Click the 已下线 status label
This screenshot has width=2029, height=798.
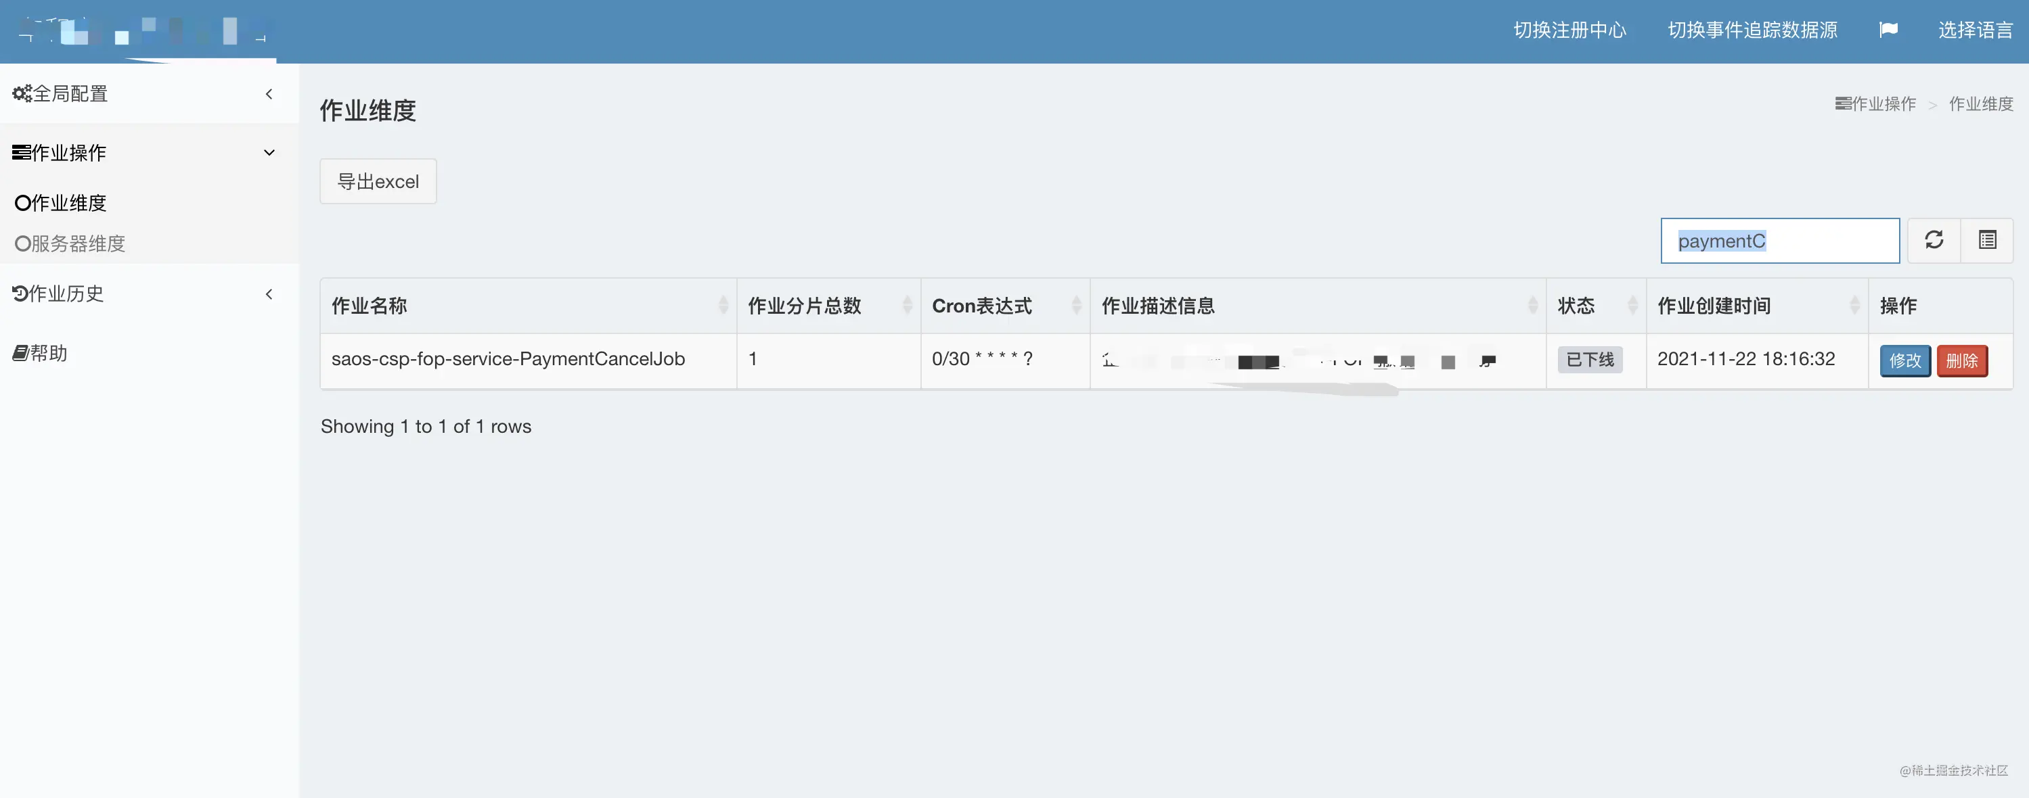coord(1590,360)
